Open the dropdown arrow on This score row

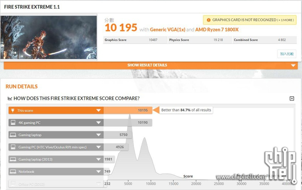(x=99, y=110)
